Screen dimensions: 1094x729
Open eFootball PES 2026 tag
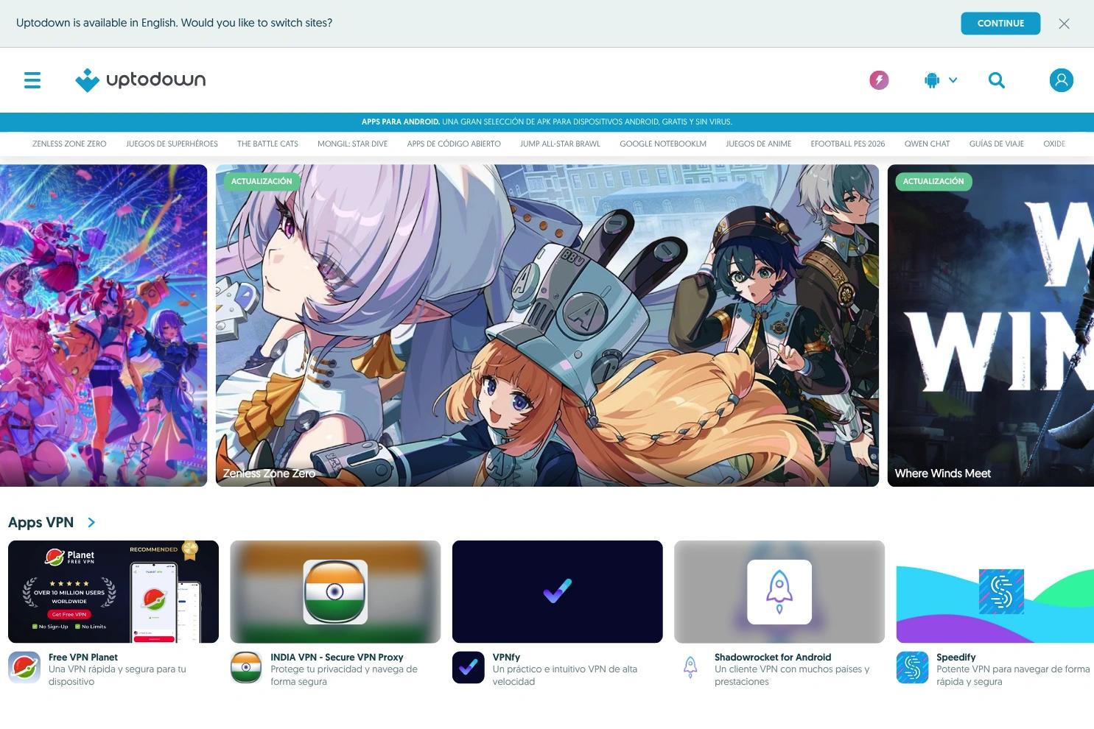click(x=848, y=144)
